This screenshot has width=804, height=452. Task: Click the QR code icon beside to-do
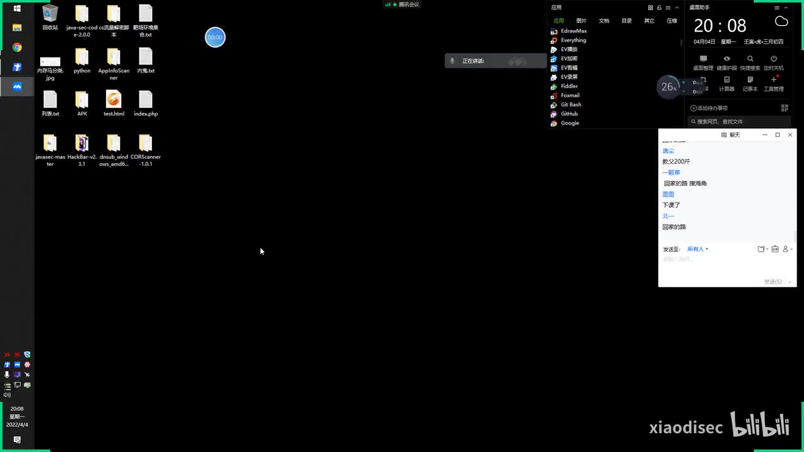[785, 108]
